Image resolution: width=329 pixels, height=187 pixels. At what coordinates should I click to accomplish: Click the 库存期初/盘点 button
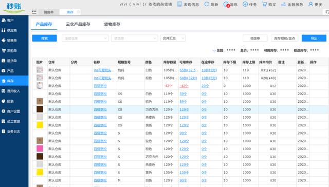284,39
